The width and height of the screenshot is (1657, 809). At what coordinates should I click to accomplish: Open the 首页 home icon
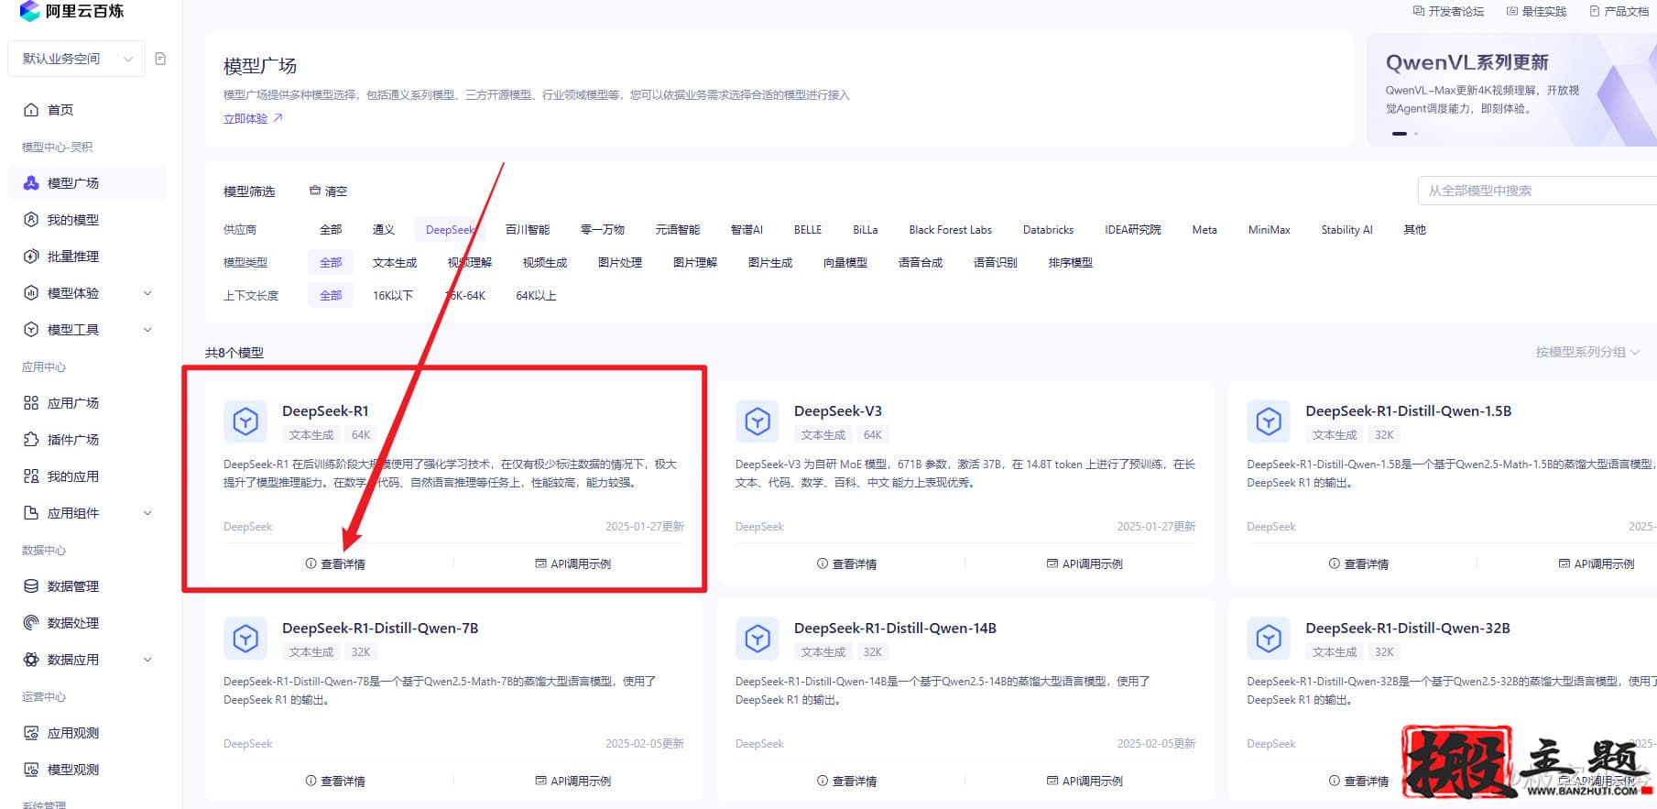[x=31, y=110]
